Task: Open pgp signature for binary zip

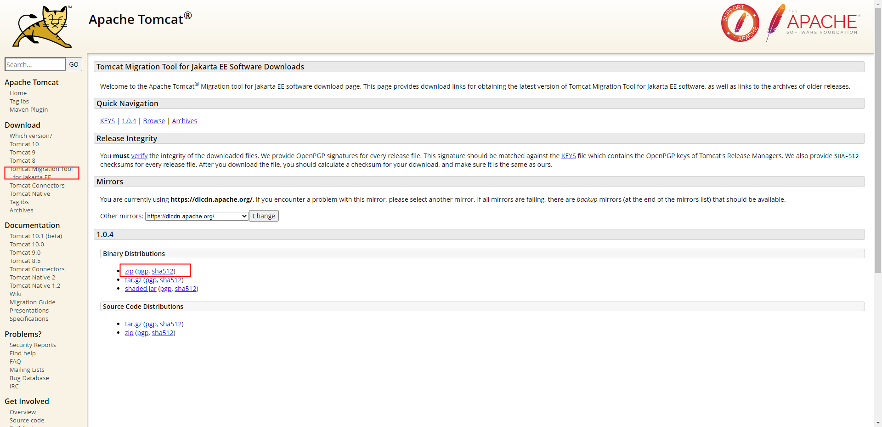Action: coord(143,271)
